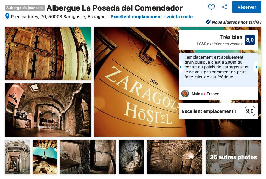266x179 pixels.
Task: Open the building entrance facade thumbnail
Action: 17,157
